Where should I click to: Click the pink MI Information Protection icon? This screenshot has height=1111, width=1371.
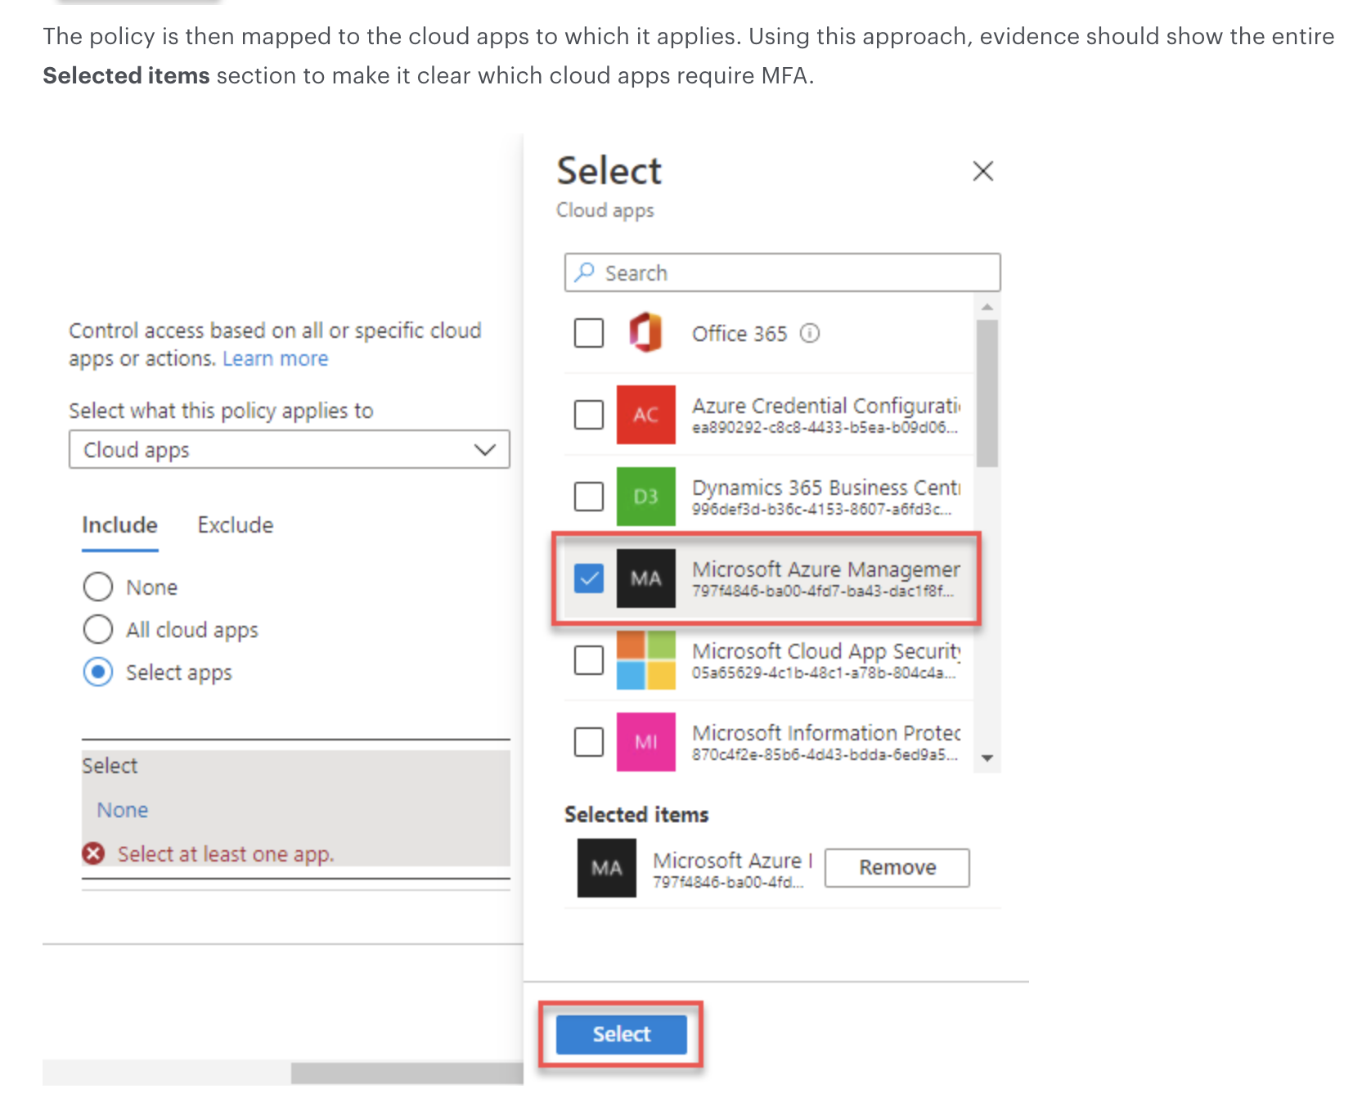[646, 742]
